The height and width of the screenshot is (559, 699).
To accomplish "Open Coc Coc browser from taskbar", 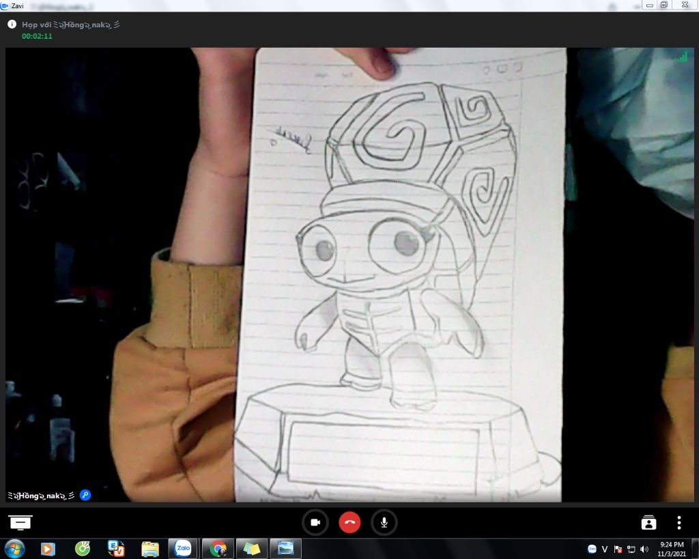I will tap(83, 549).
